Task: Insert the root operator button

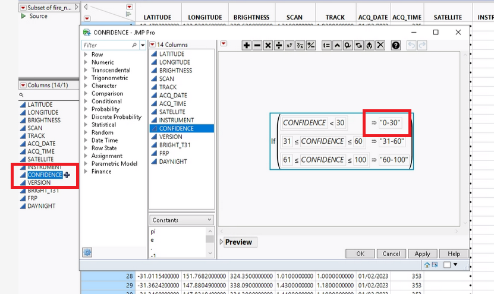Action: pos(300,45)
